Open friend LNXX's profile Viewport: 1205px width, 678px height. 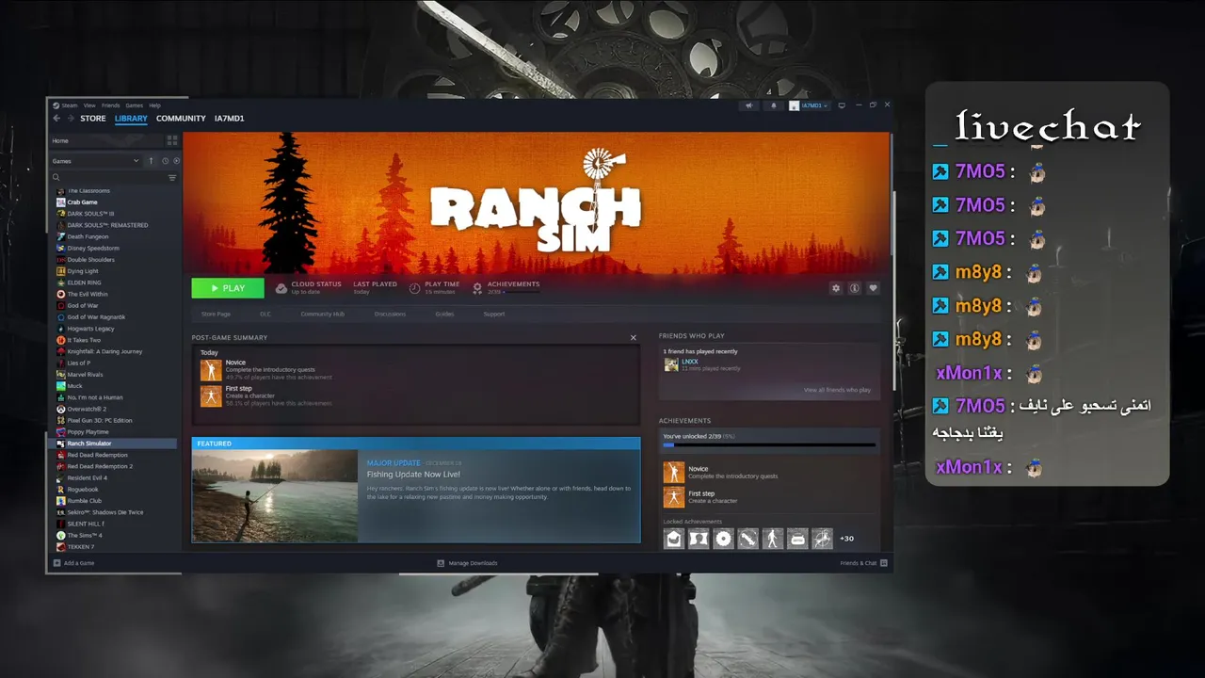689,362
